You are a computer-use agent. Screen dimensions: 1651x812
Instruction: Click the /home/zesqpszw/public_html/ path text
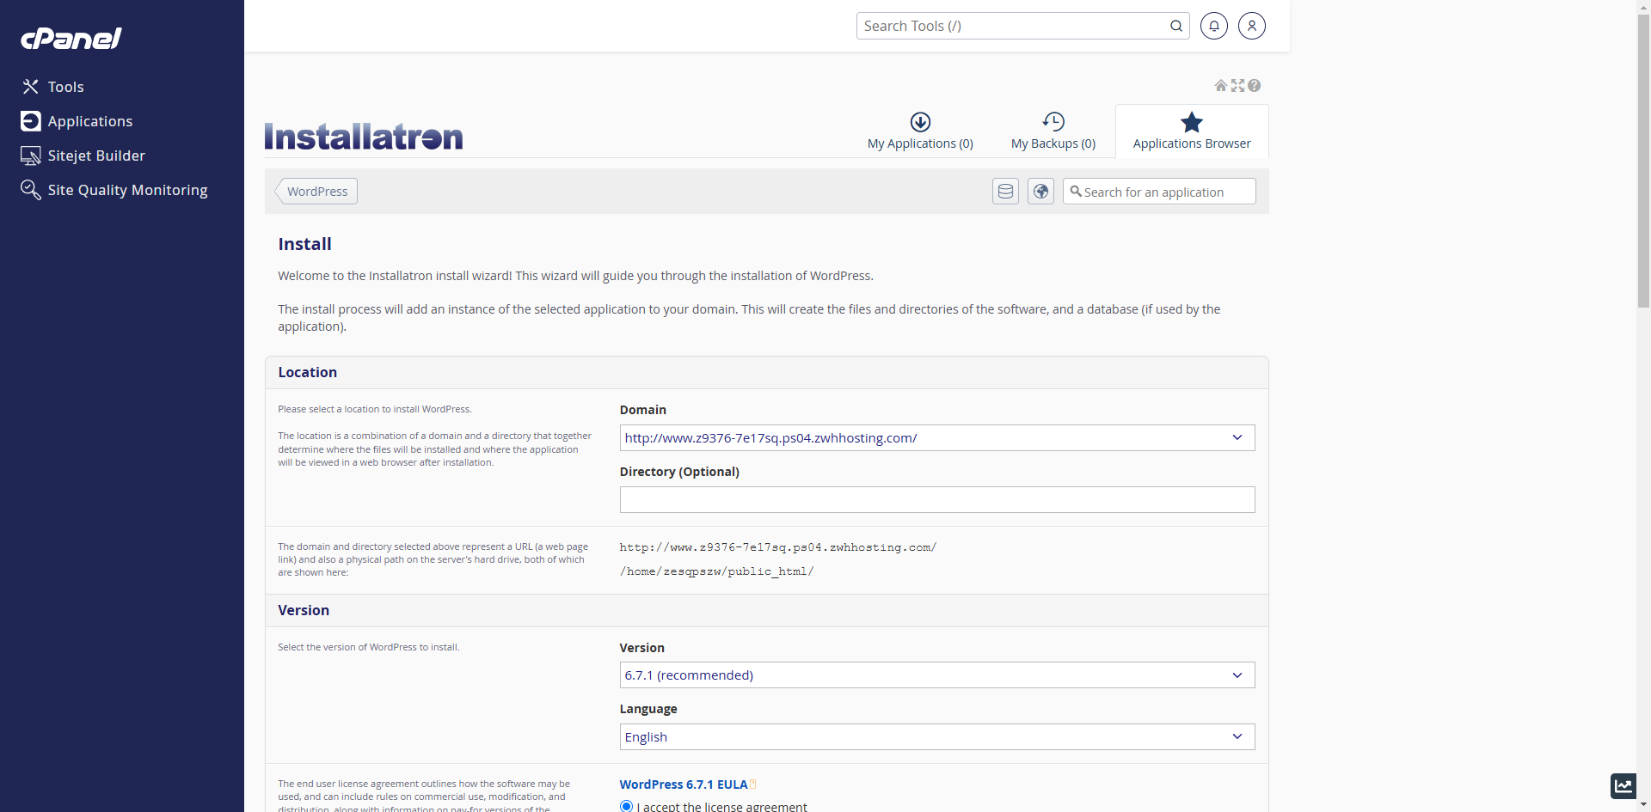[716, 571]
